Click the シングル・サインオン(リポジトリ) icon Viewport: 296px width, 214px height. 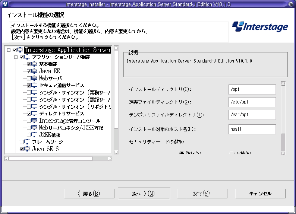pyautogui.click(x=34, y=106)
